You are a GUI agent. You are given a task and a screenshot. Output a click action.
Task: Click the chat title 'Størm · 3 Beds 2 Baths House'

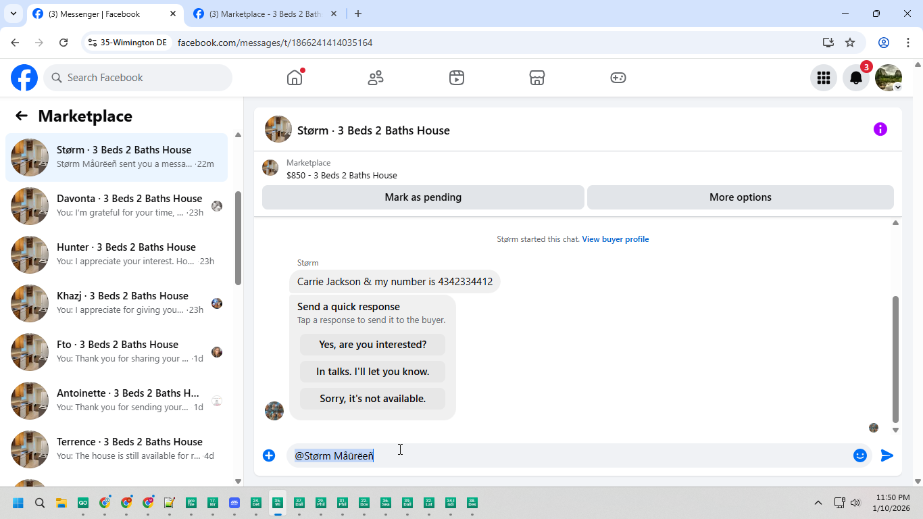pos(374,130)
